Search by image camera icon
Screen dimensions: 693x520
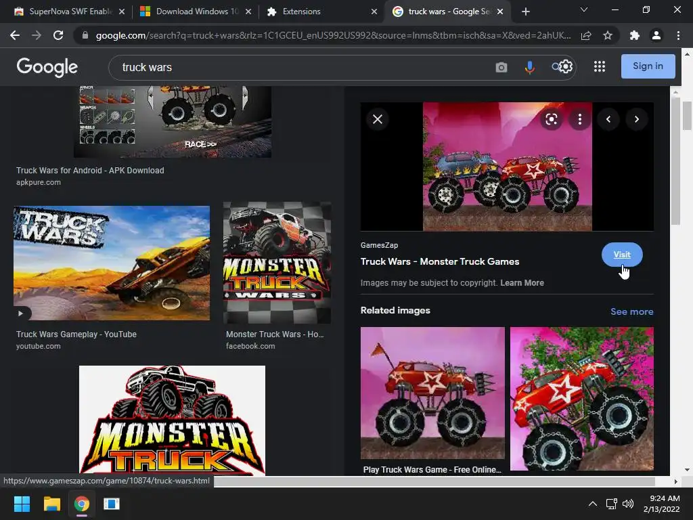(x=501, y=67)
